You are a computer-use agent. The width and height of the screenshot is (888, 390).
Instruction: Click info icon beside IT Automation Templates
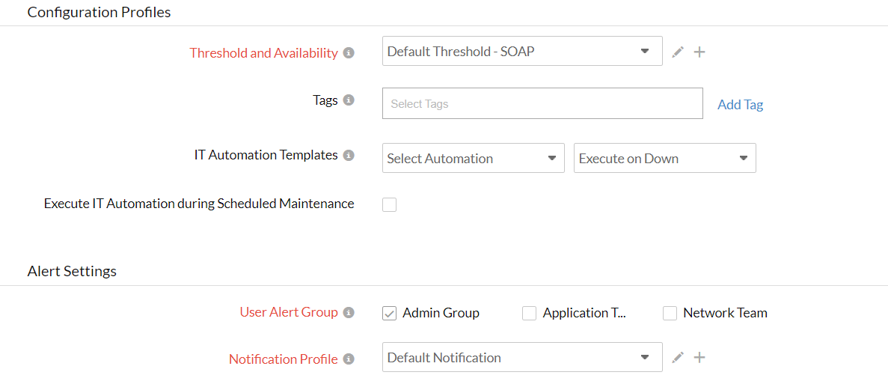(349, 156)
